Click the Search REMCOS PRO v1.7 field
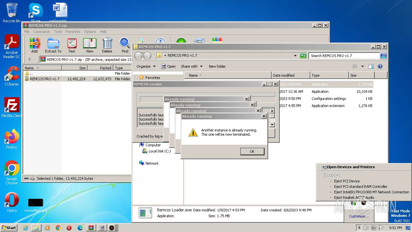This screenshot has height=232, width=412. point(344,56)
